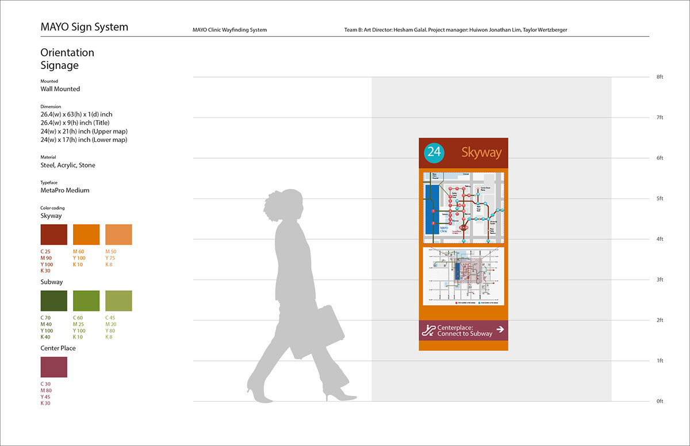Click the 'Subway' color group label
The height and width of the screenshot is (446, 690).
click(52, 282)
